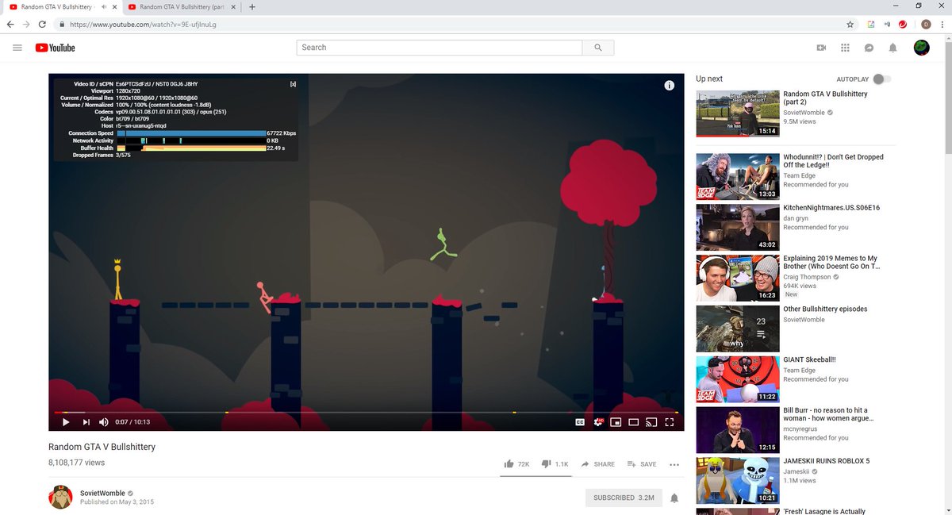Open the top-bar notifications bell

[x=892, y=48]
